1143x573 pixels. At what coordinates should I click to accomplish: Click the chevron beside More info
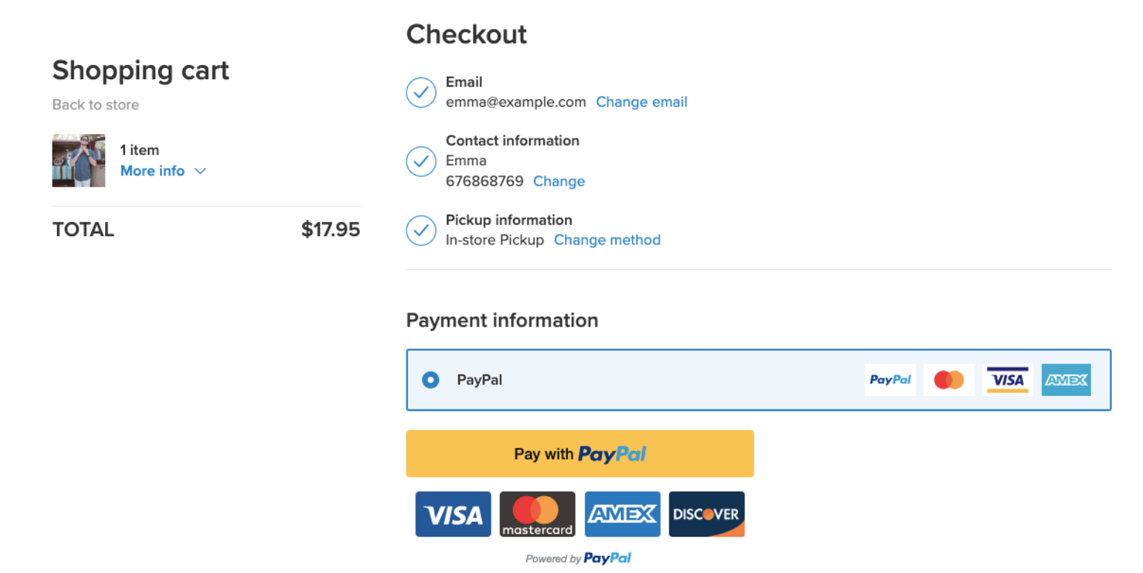coord(200,171)
